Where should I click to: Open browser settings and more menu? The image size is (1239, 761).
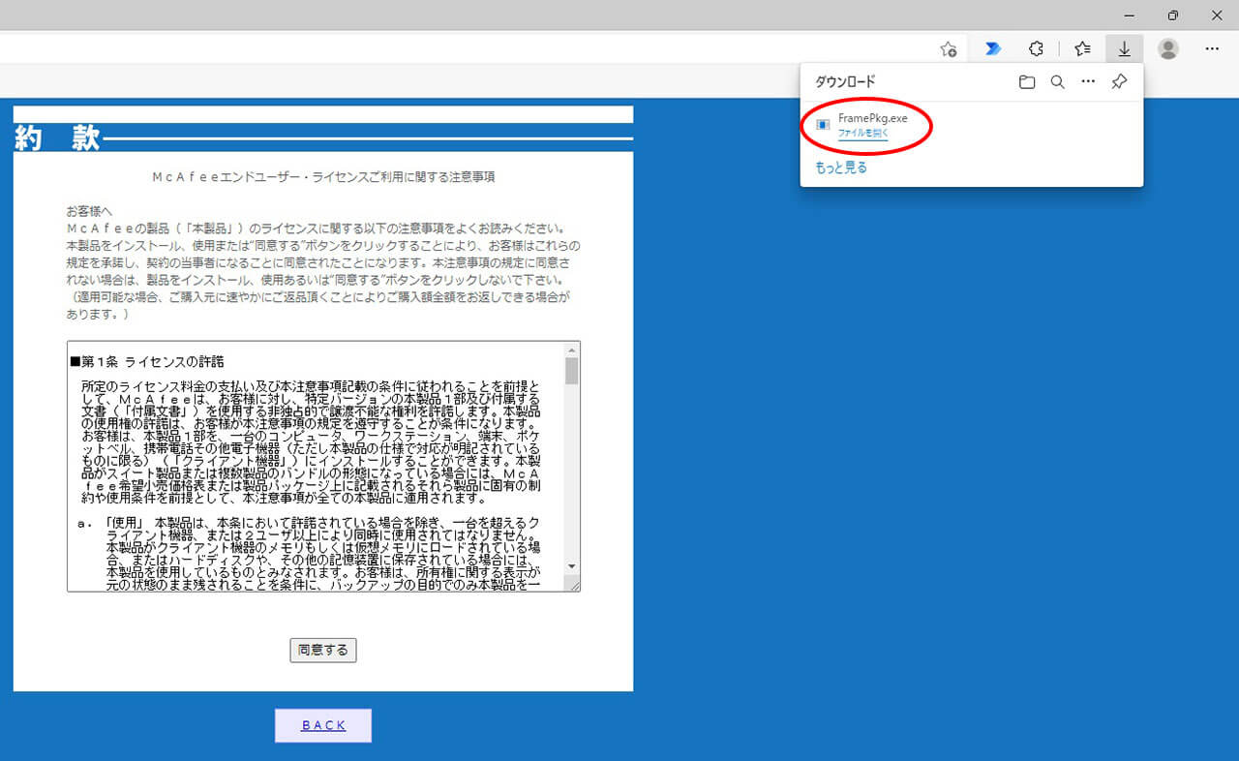1212,48
